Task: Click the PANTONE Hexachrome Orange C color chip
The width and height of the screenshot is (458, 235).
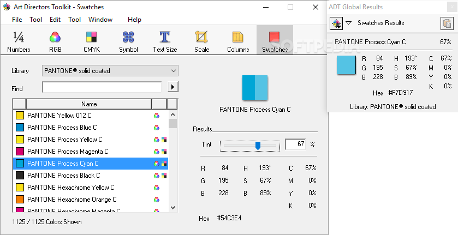Action: click(x=20, y=200)
